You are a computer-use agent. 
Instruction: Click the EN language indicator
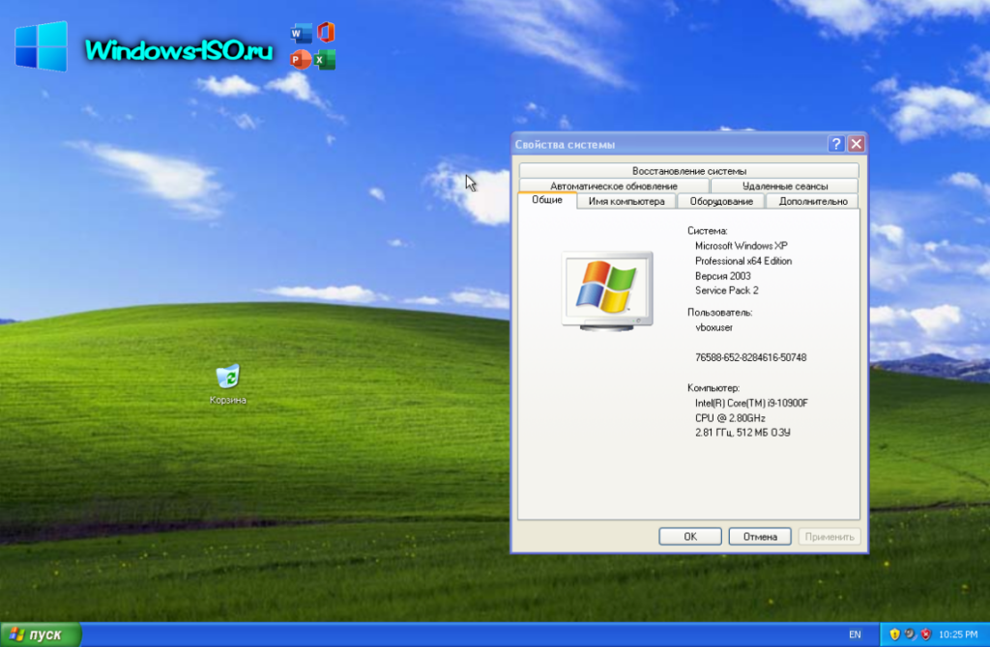coord(855,634)
